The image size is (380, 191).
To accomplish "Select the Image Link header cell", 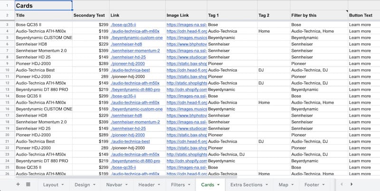I will coord(186,15).
